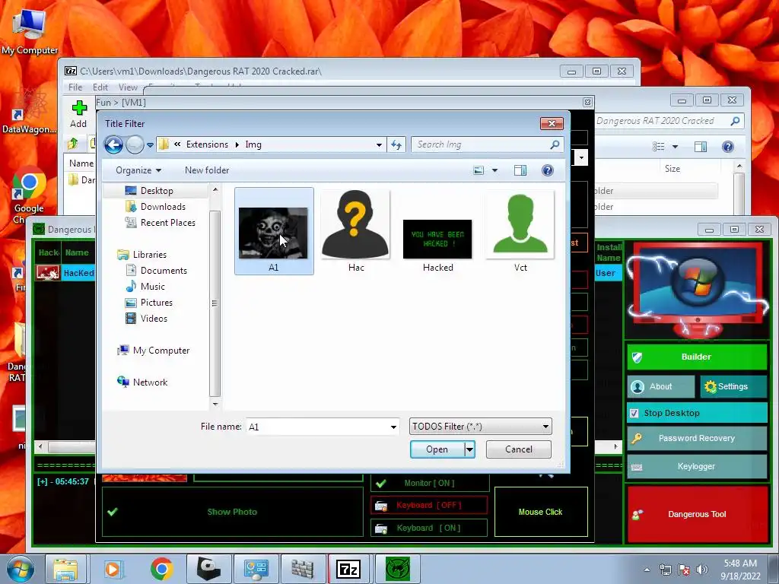Expand the File name history dropdown arrow
This screenshot has width=779, height=584.
coord(393,427)
